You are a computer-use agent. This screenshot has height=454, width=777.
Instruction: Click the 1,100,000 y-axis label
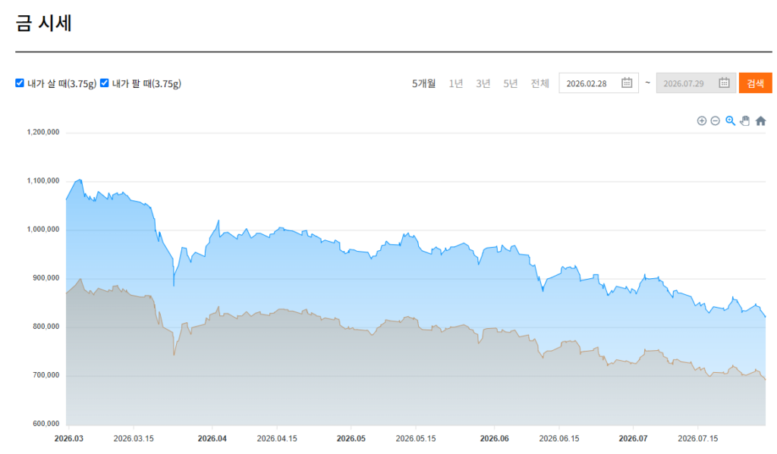click(43, 180)
